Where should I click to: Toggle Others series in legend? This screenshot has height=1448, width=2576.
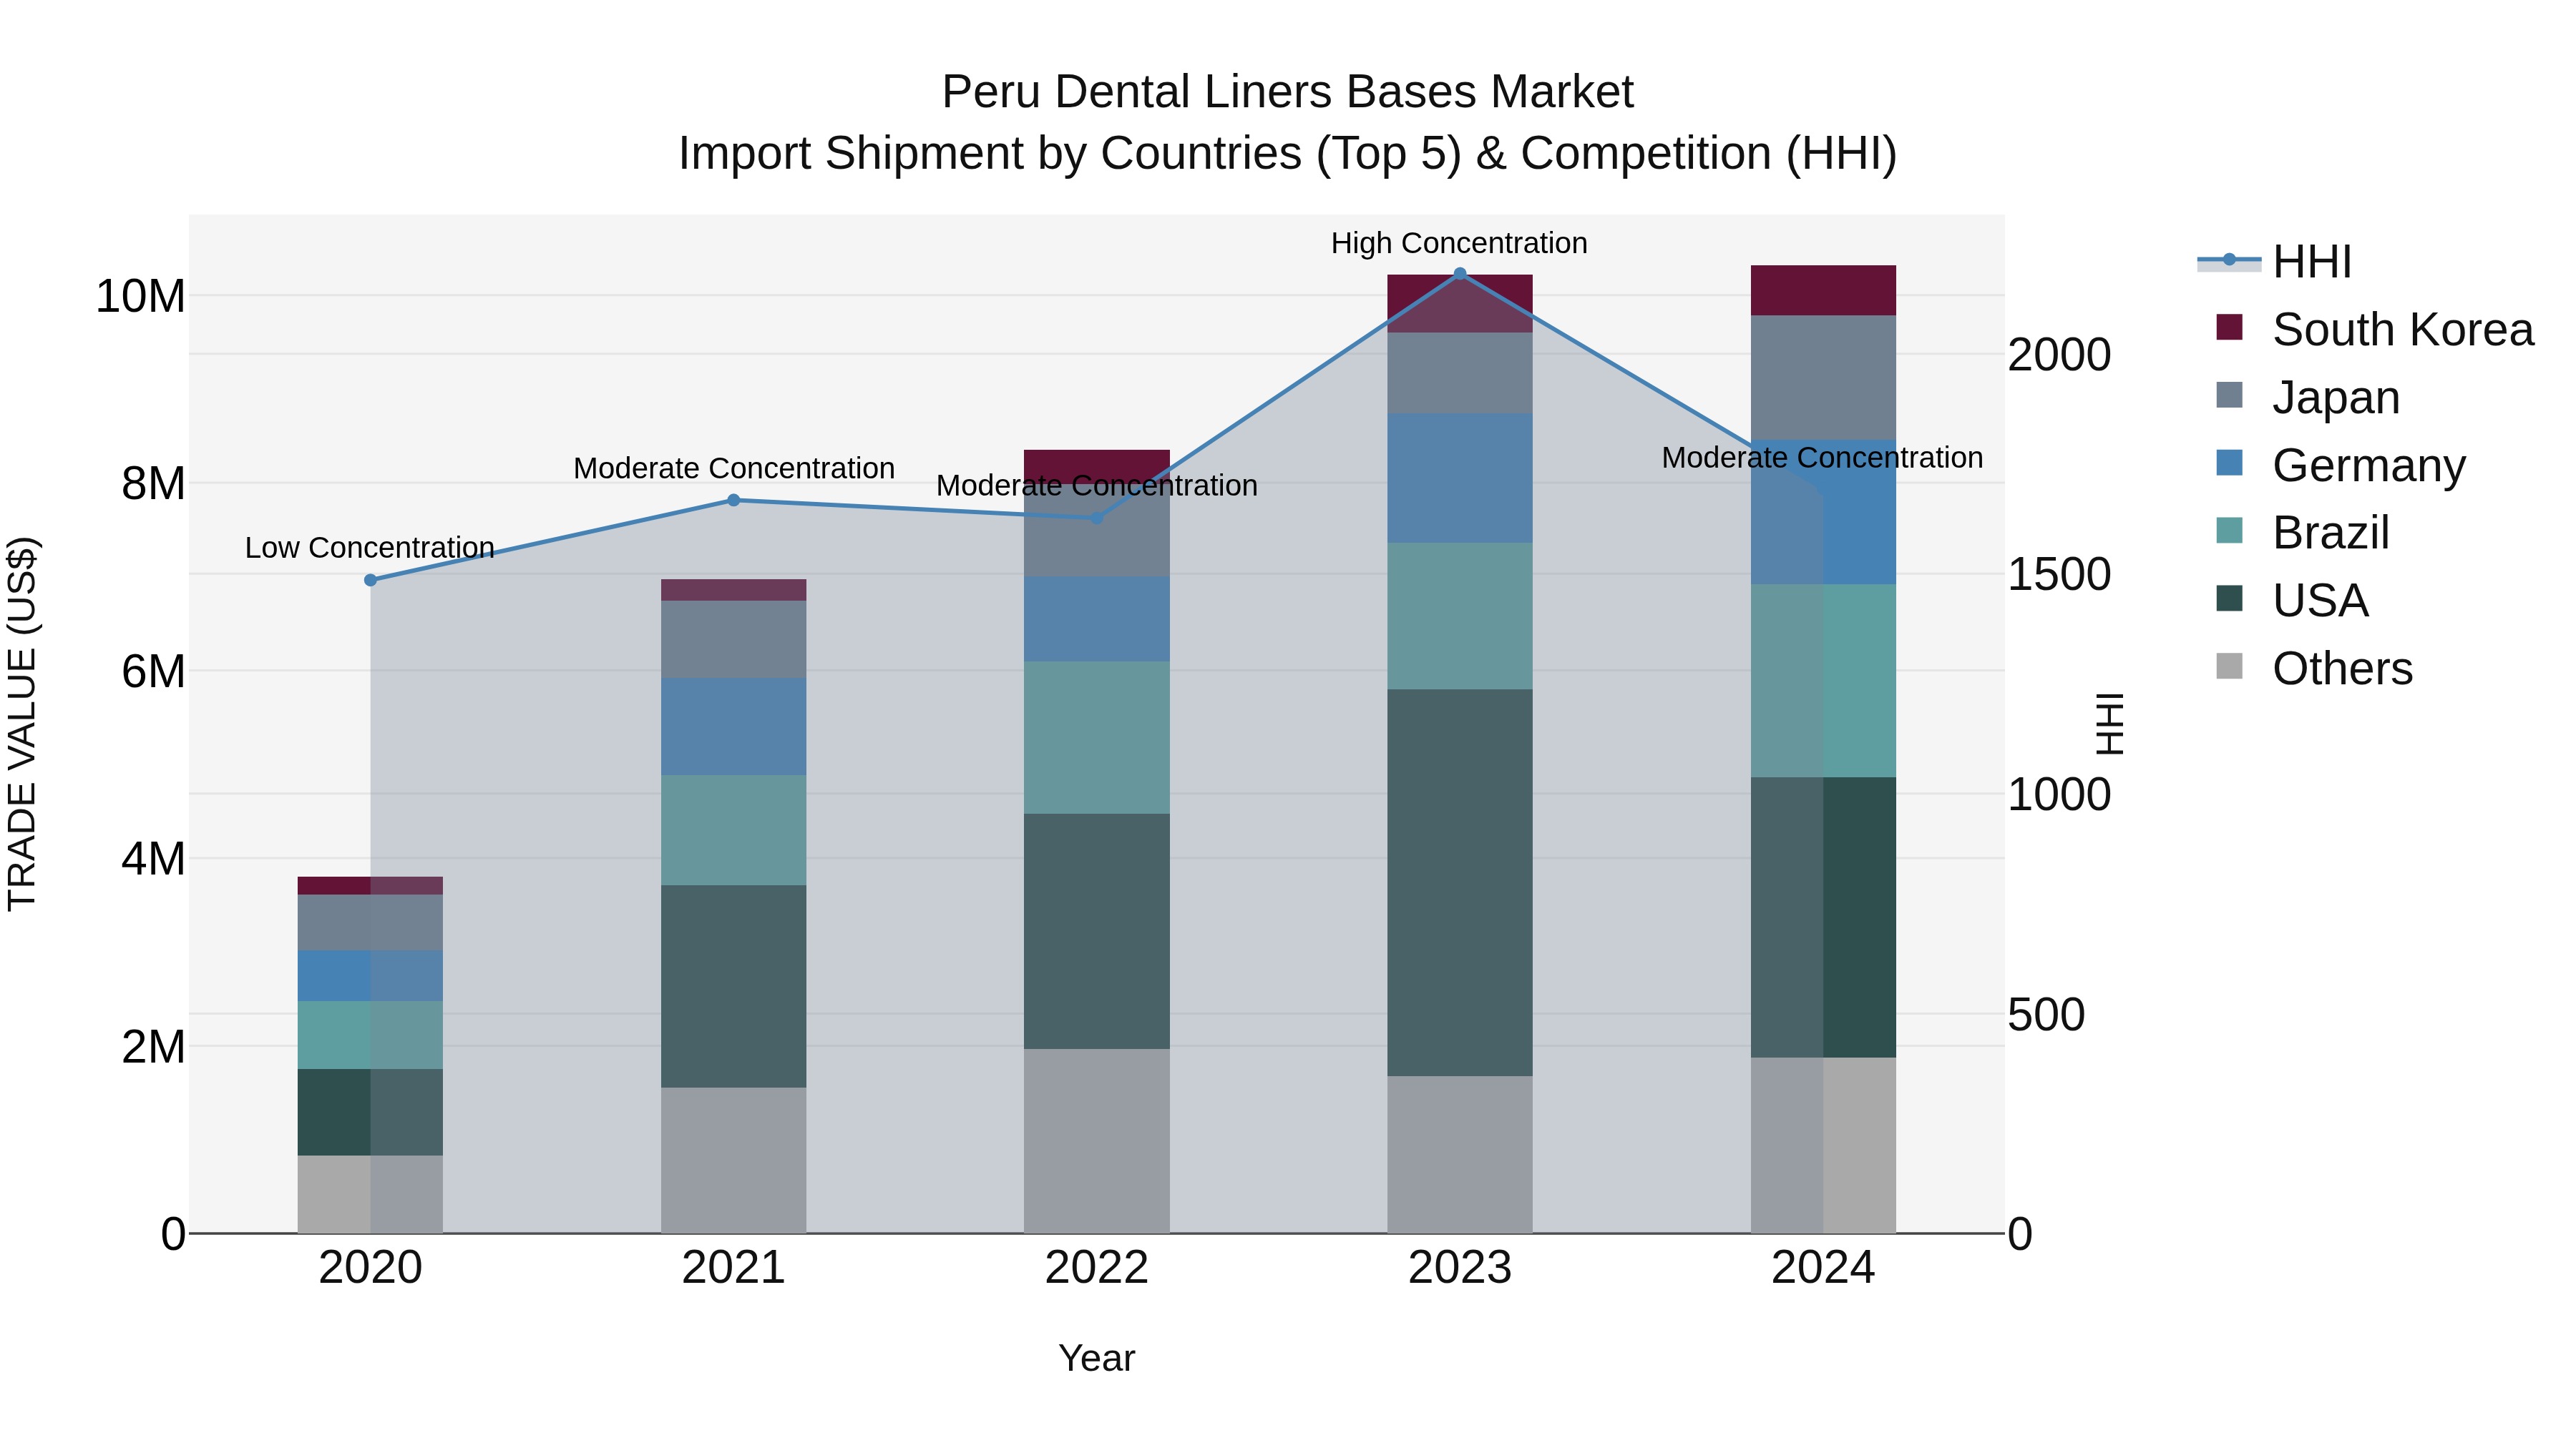pos(2314,669)
